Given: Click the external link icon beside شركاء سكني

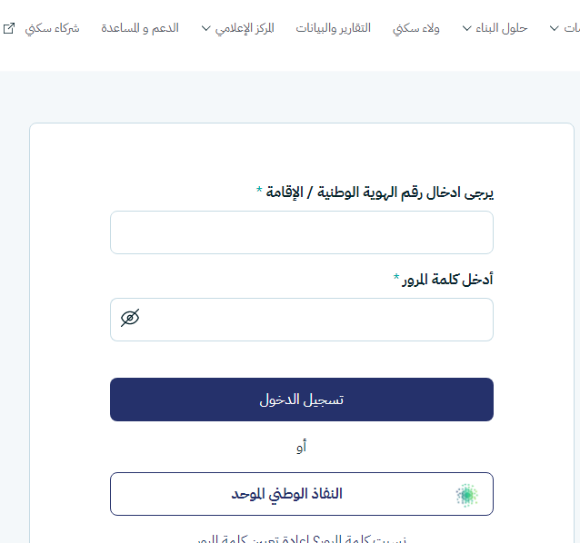Looking at the screenshot, I should [x=9, y=28].
